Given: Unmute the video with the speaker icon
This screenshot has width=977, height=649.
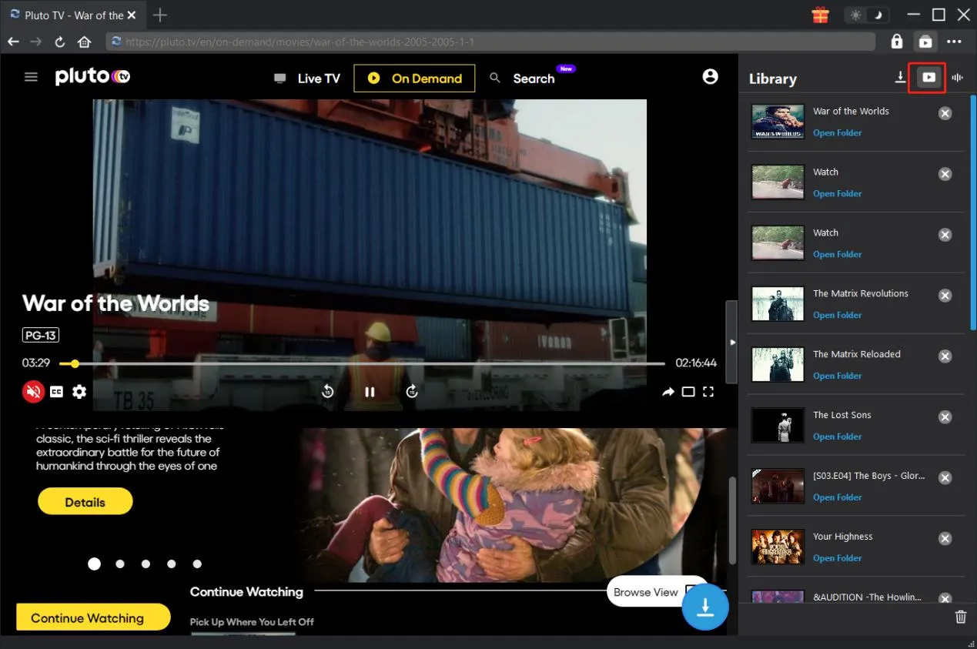Looking at the screenshot, I should [32, 392].
